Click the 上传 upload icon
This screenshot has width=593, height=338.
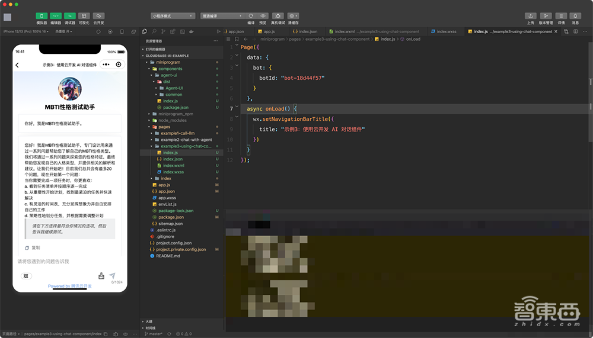click(x=530, y=15)
